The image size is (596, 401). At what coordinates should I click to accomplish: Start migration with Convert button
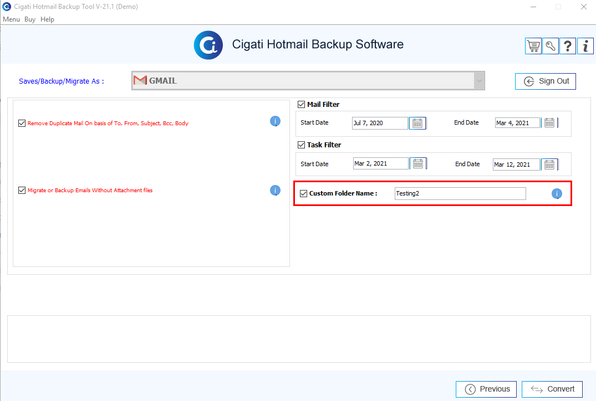552,389
